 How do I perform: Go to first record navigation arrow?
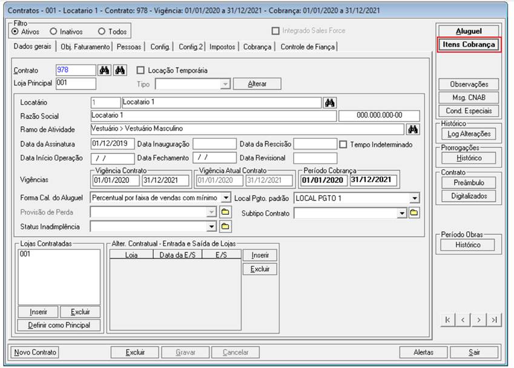[x=448, y=320]
